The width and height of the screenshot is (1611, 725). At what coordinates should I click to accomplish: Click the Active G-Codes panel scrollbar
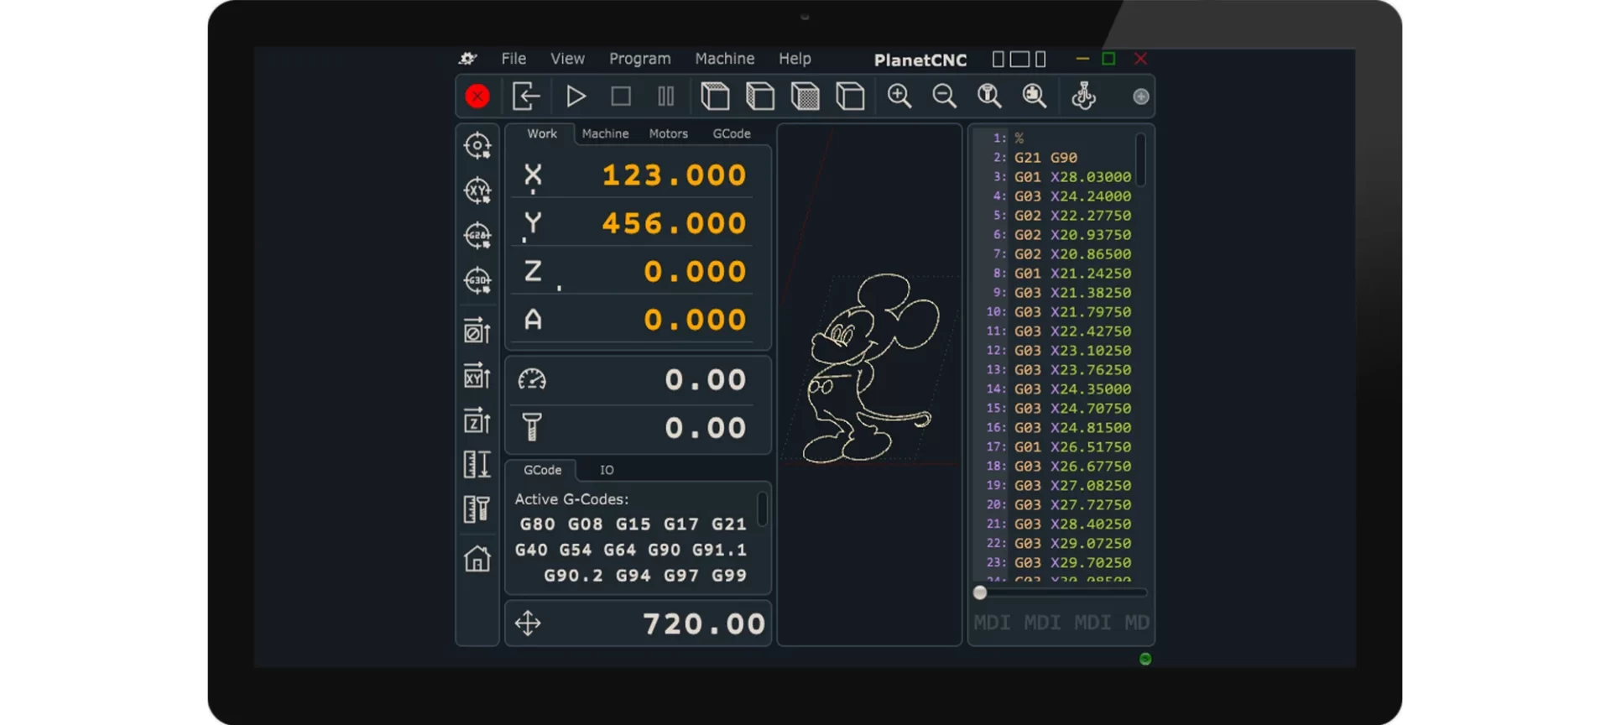[762, 509]
